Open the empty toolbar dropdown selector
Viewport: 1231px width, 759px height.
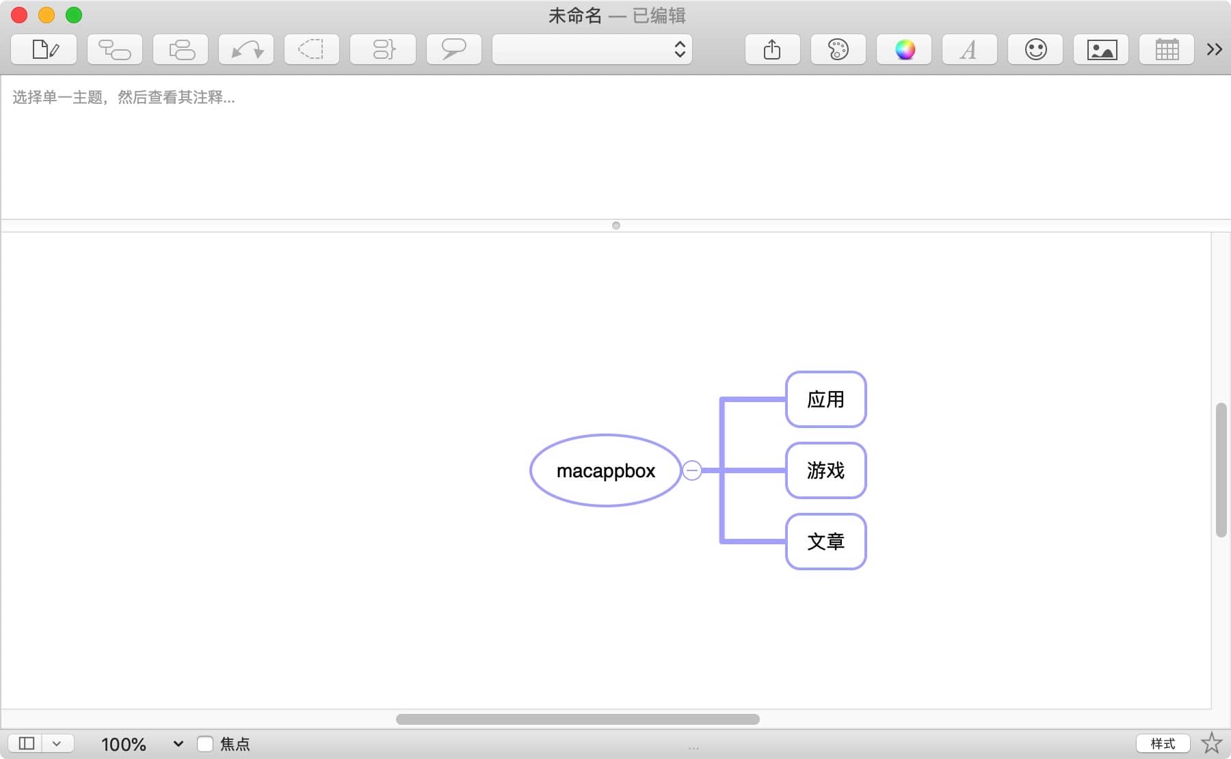tap(592, 49)
